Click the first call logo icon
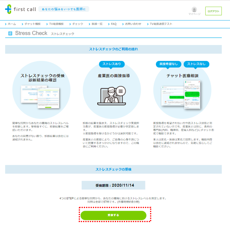The width and height of the screenshot is (230, 226). coord(8,9)
